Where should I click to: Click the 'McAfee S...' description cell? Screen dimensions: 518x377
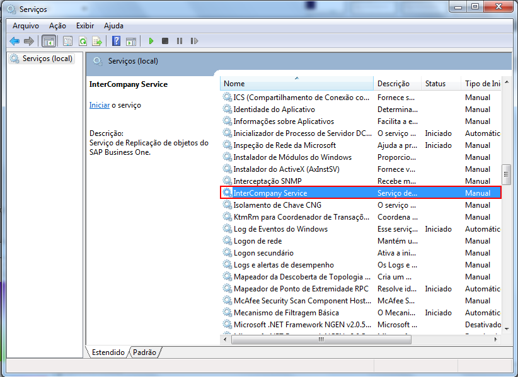(396, 300)
